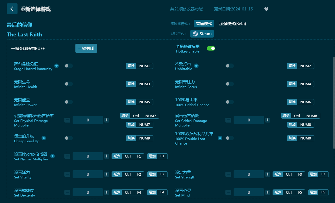This screenshot has width=335, height=203.
Task: Click star icon beside Cheap Level Up
Action: pos(44,138)
